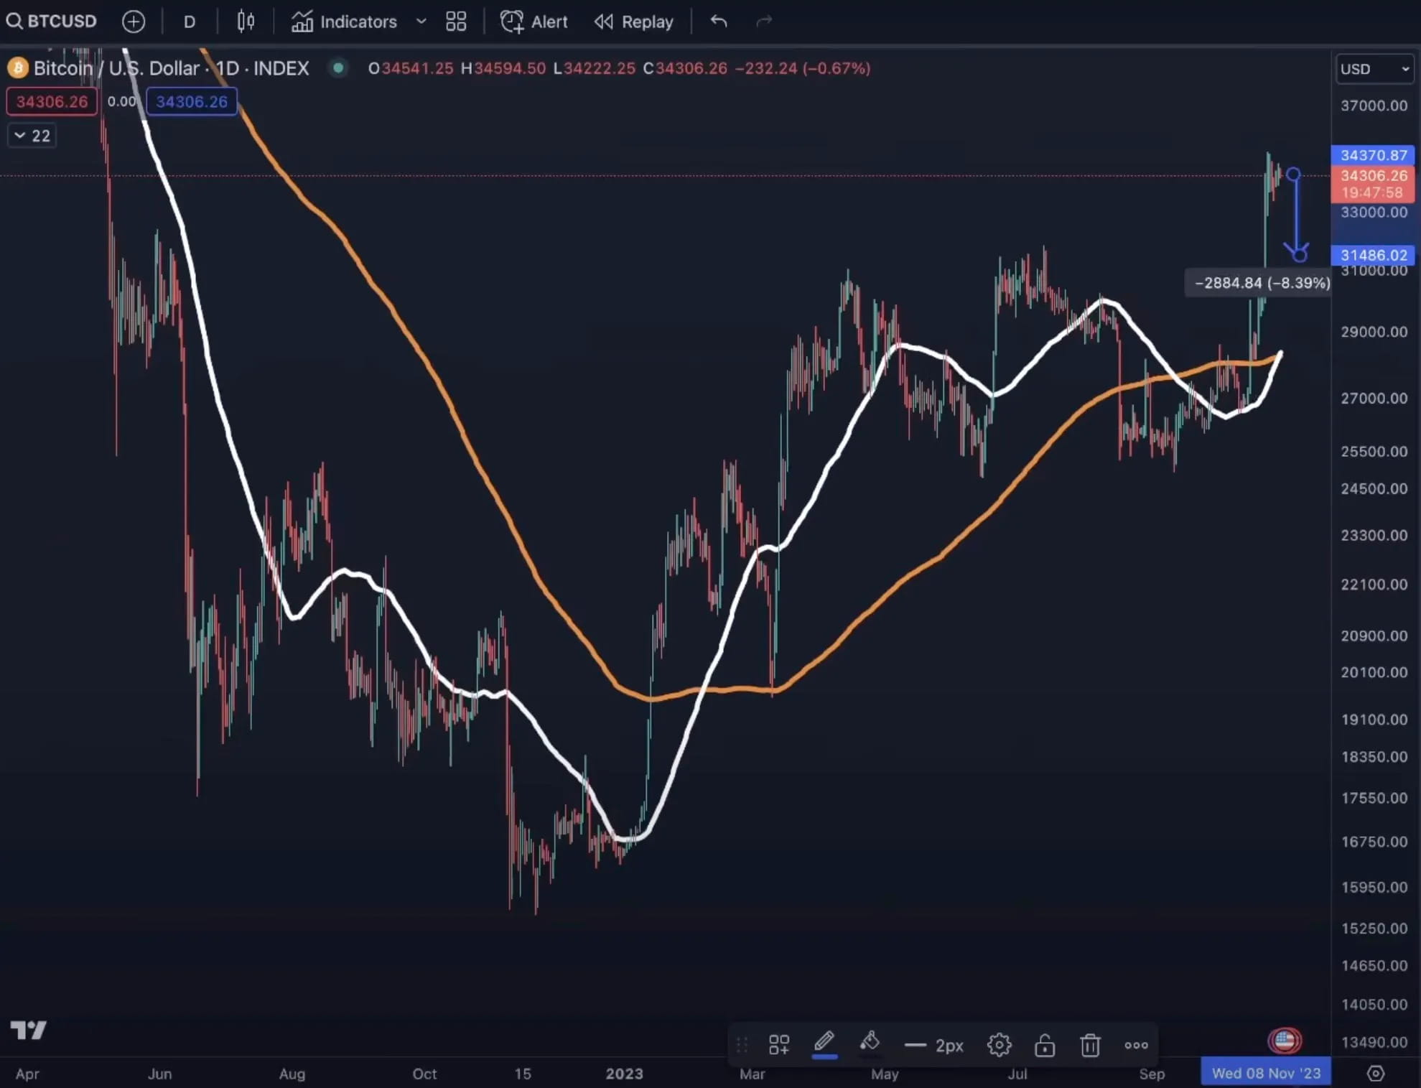Open the Indicators menu
This screenshot has width=1421, height=1088.
[345, 22]
